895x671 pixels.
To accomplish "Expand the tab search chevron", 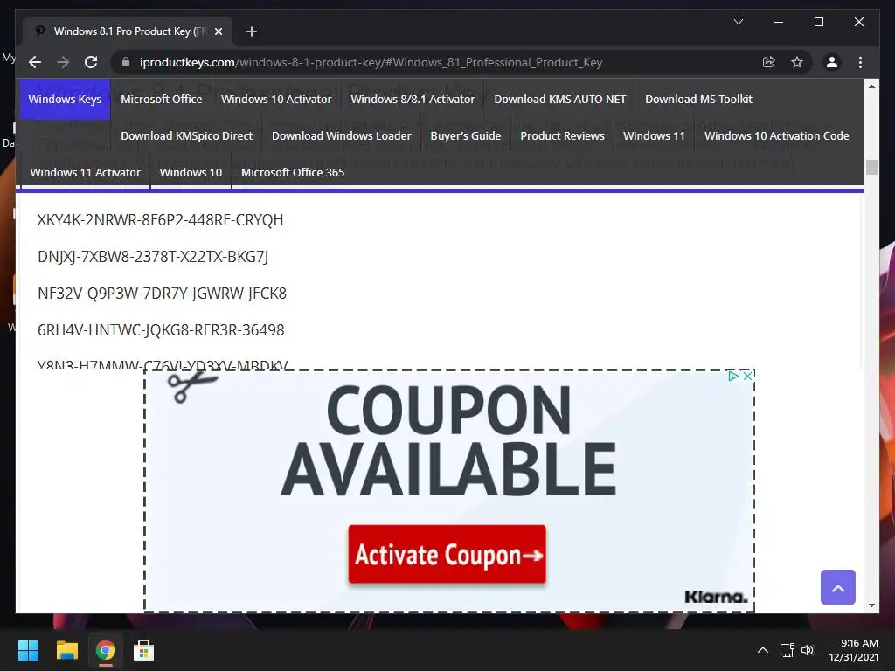I will (x=738, y=22).
